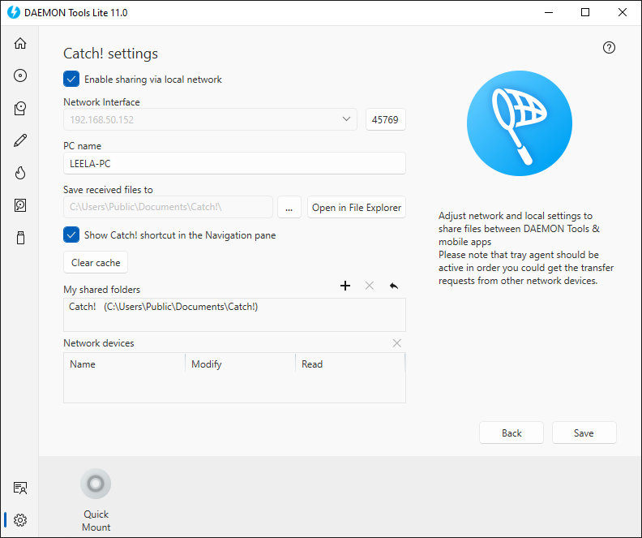Toggle Show Catch! shortcut in Navigation pane
The image size is (642, 538).
click(71, 235)
